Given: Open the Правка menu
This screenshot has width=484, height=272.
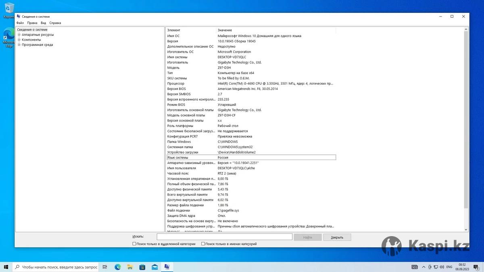Looking at the screenshot, I should pos(32,23).
